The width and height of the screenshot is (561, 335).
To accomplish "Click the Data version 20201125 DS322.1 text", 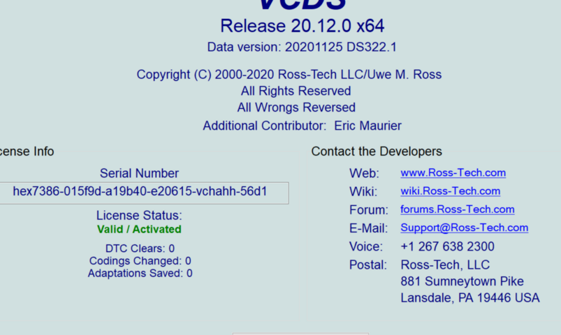I will pos(302,47).
